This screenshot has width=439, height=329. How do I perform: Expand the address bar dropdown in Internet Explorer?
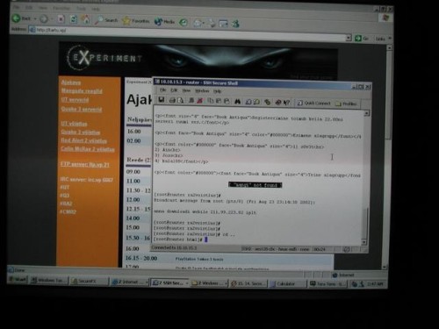pos(349,38)
